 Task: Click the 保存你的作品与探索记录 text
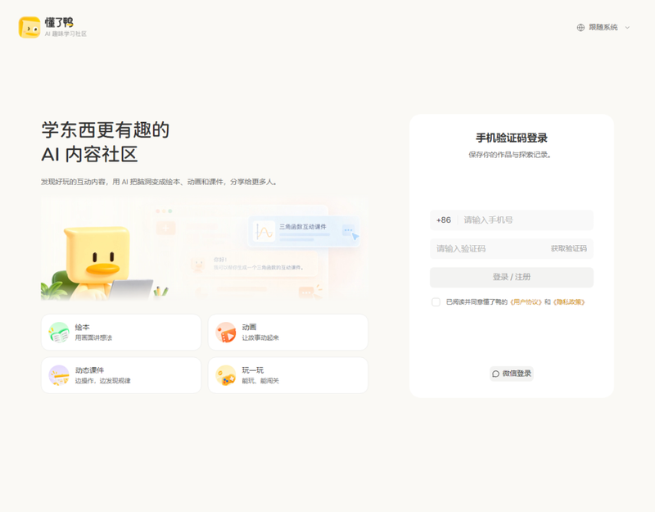(510, 155)
